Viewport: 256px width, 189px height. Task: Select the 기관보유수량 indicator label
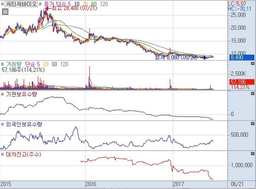[22, 94]
